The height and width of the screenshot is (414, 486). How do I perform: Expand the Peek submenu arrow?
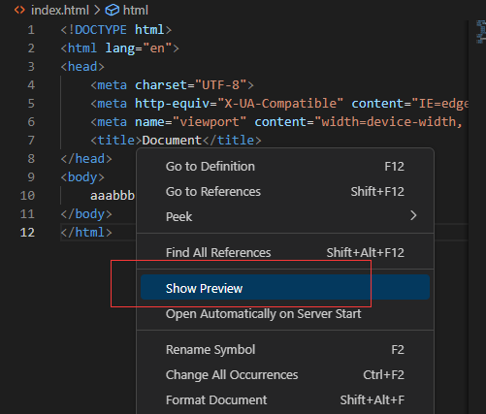(413, 215)
